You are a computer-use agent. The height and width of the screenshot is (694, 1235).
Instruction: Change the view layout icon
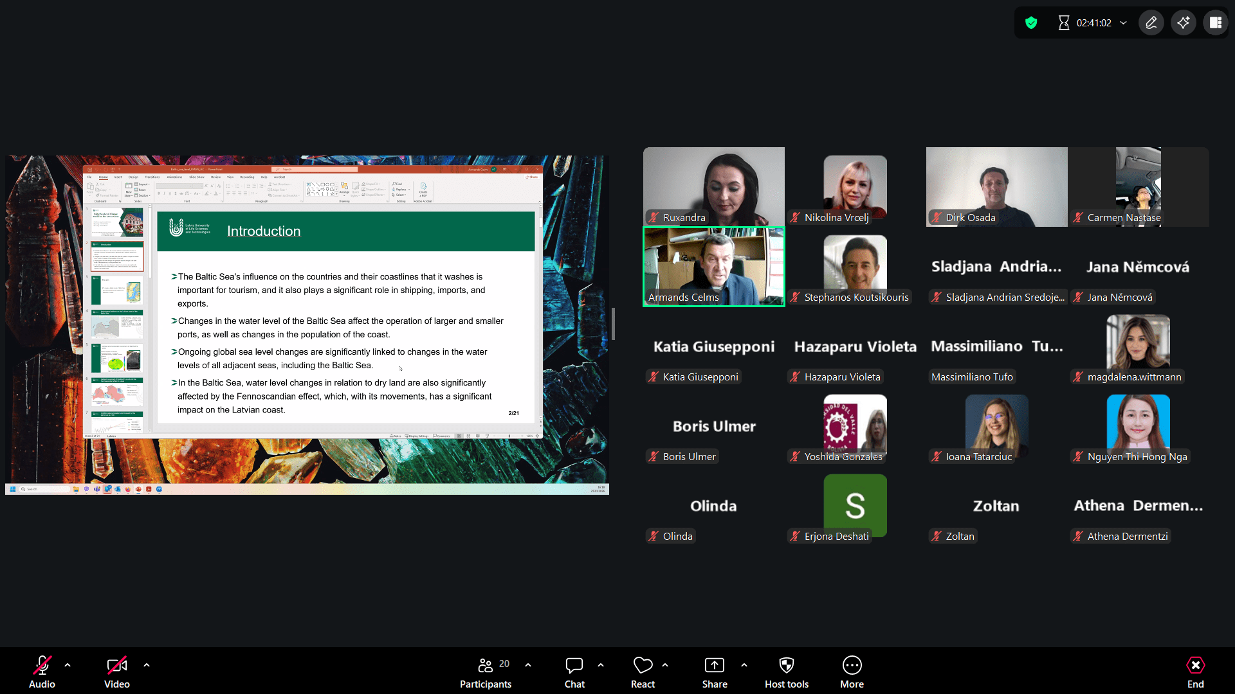pos(1216,23)
